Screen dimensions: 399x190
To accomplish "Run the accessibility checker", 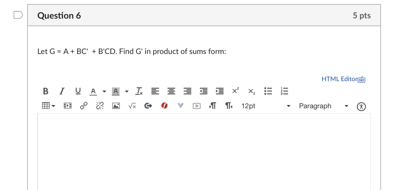I will click(x=361, y=106).
